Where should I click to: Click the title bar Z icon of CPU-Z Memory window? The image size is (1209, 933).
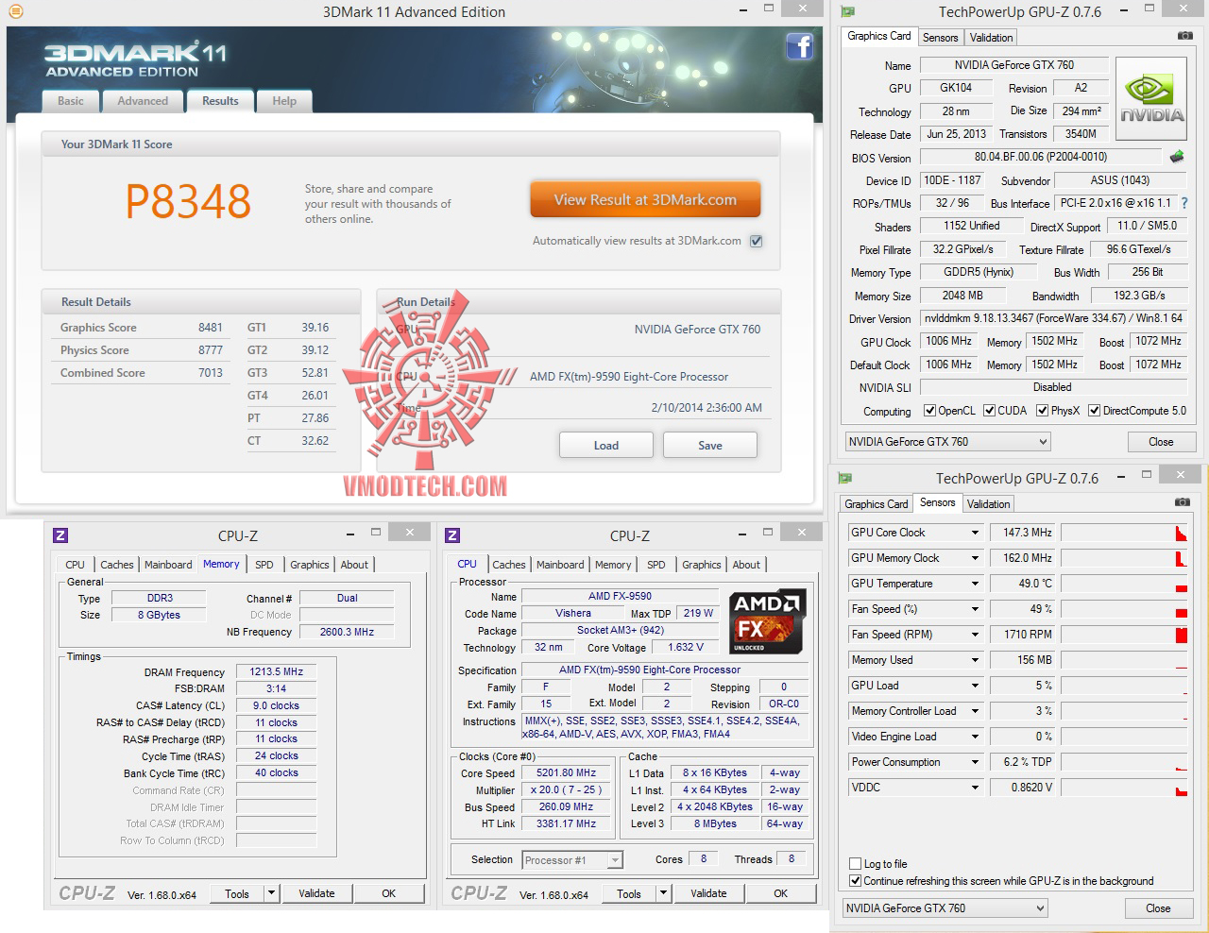click(60, 535)
